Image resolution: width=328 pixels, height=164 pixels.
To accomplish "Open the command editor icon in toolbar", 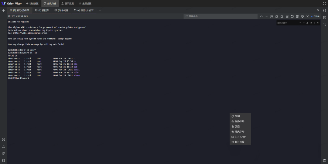I will pyautogui.click(x=287, y=16).
